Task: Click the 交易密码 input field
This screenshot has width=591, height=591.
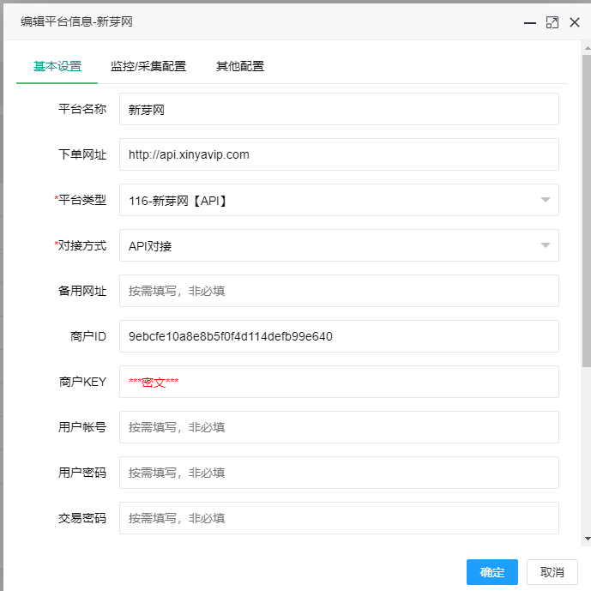Action: 339,518
